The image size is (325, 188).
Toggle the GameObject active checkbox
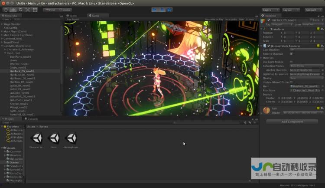tap(269, 20)
